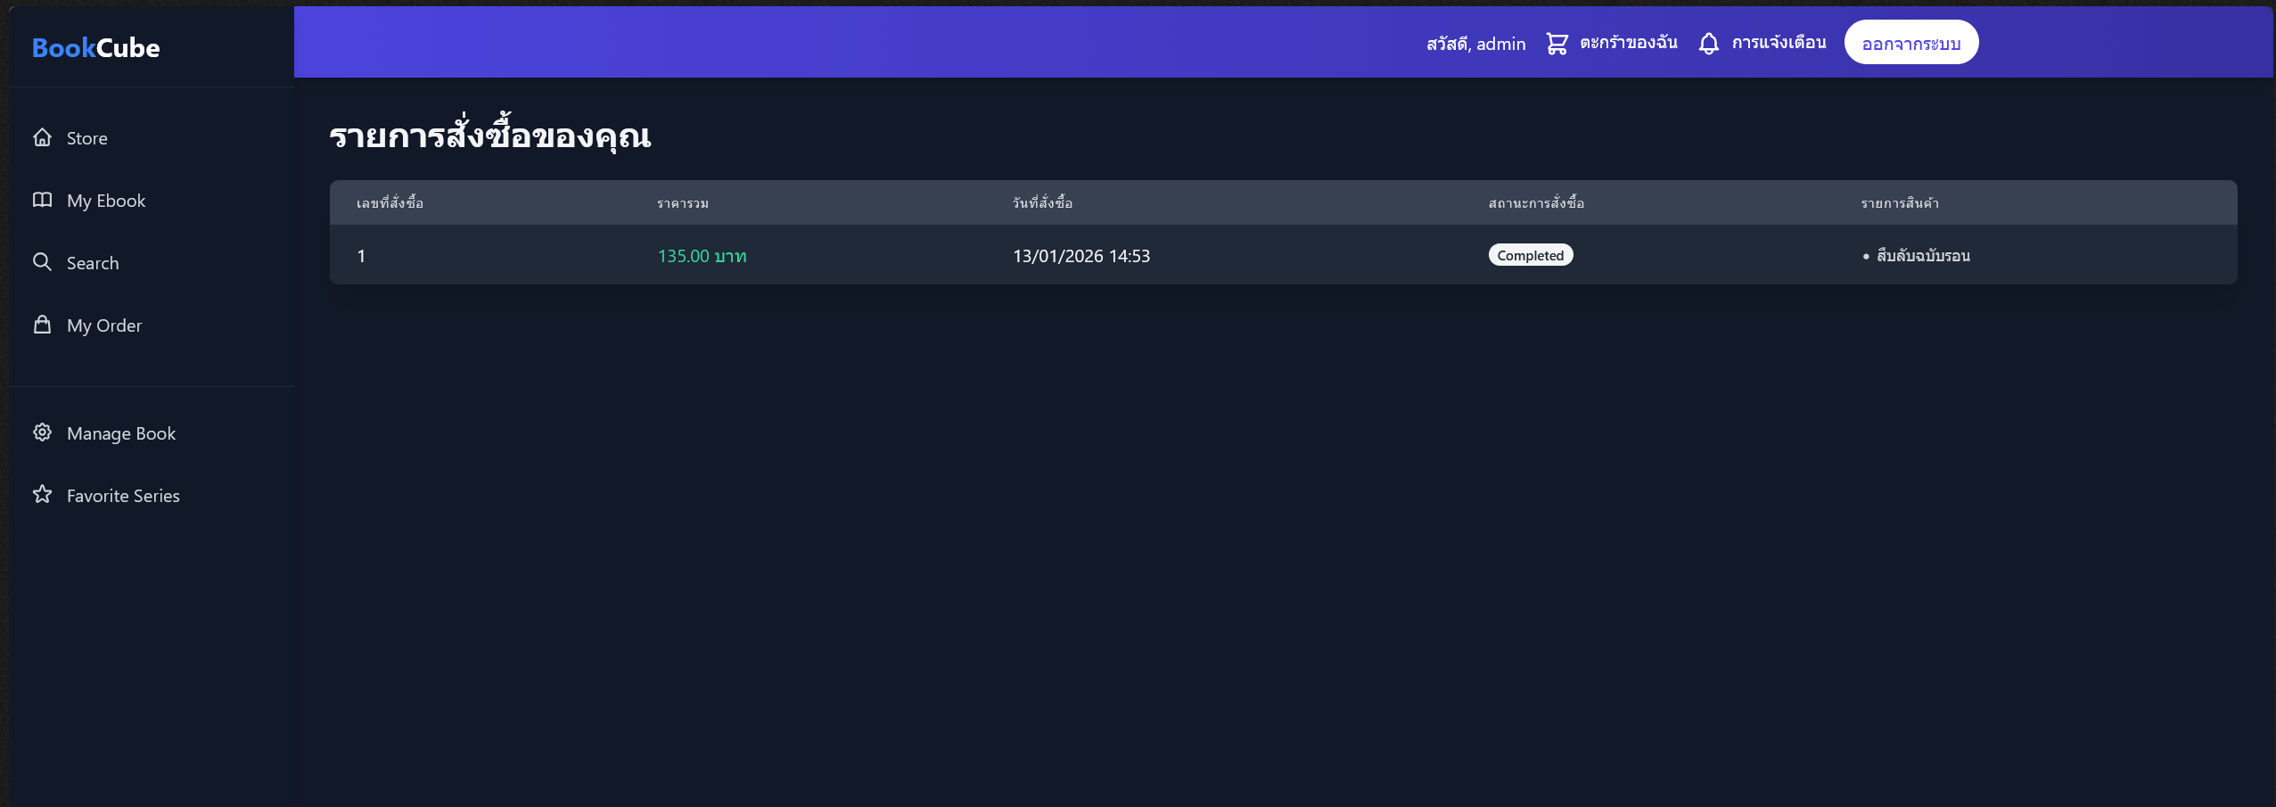
Task: Open Manage Book via the gear icon
Action: point(42,432)
